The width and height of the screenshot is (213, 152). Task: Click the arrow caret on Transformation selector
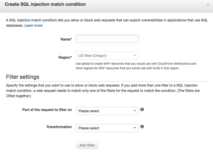[x=134, y=128]
